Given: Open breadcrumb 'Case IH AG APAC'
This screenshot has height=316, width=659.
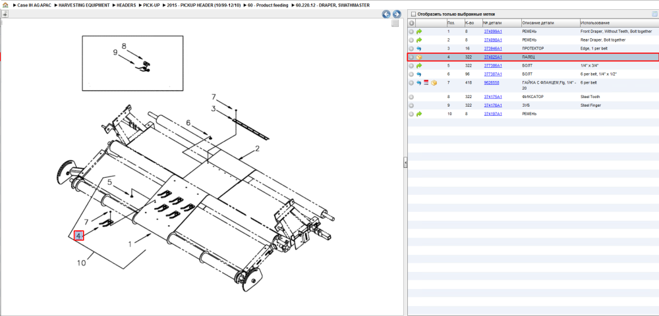Looking at the screenshot, I should [33, 5].
